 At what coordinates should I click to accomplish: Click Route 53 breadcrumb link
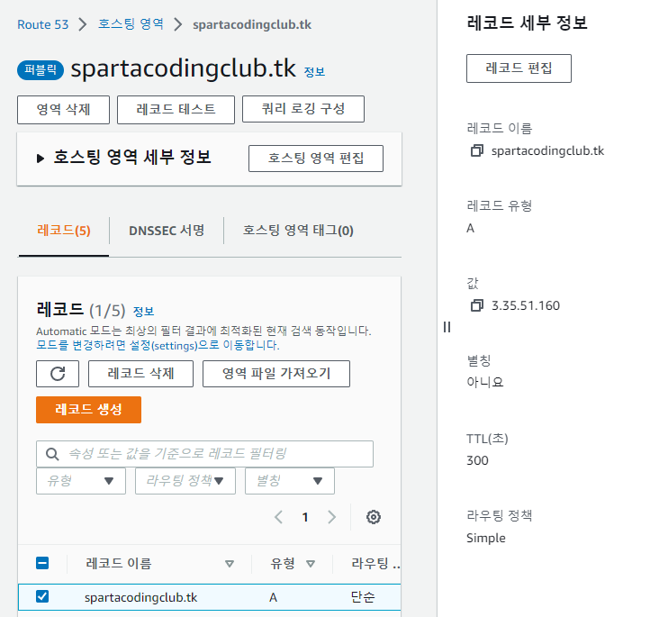pyautogui.click(x=42, y=24)
